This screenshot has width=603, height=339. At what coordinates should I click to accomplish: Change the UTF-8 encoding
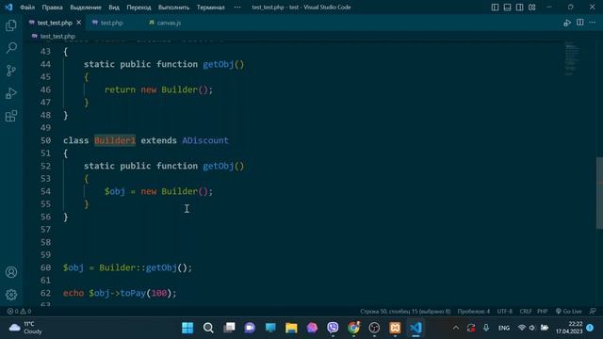click(x=505, y=312)
